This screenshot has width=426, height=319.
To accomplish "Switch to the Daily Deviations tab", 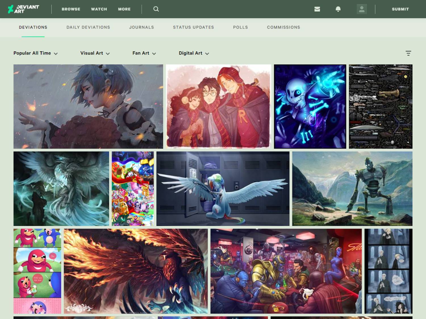I will click(x=88, y=27).
